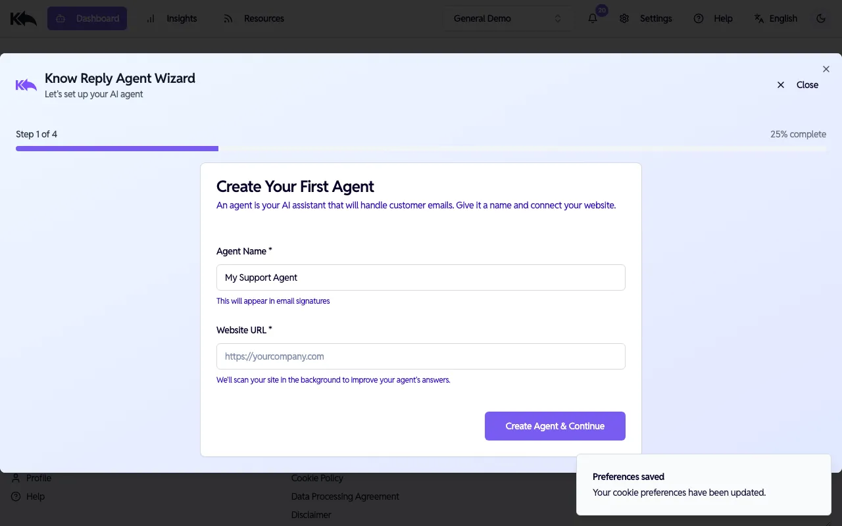Open Profile from the footer icon
The height and width of the screenshot is (526, 842).
[14, 478]
